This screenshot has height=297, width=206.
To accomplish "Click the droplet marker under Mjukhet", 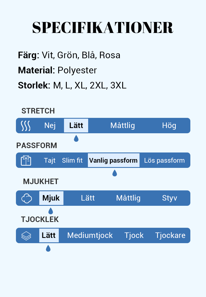I will coord(51,211).
